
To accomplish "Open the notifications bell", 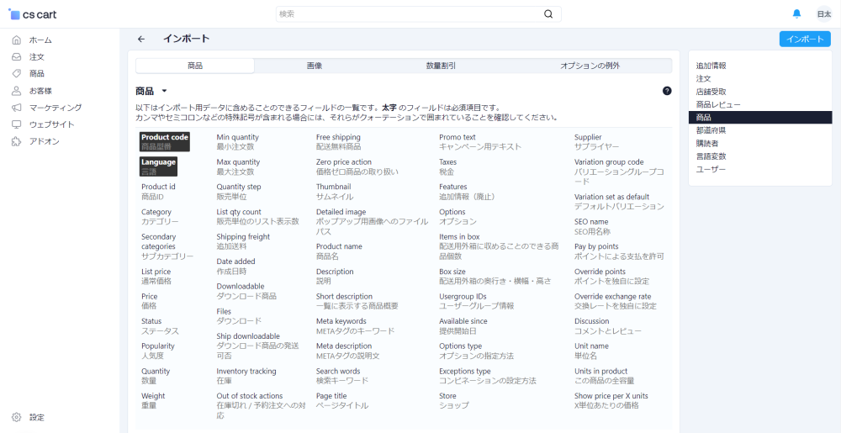I will tap(796, 14).
